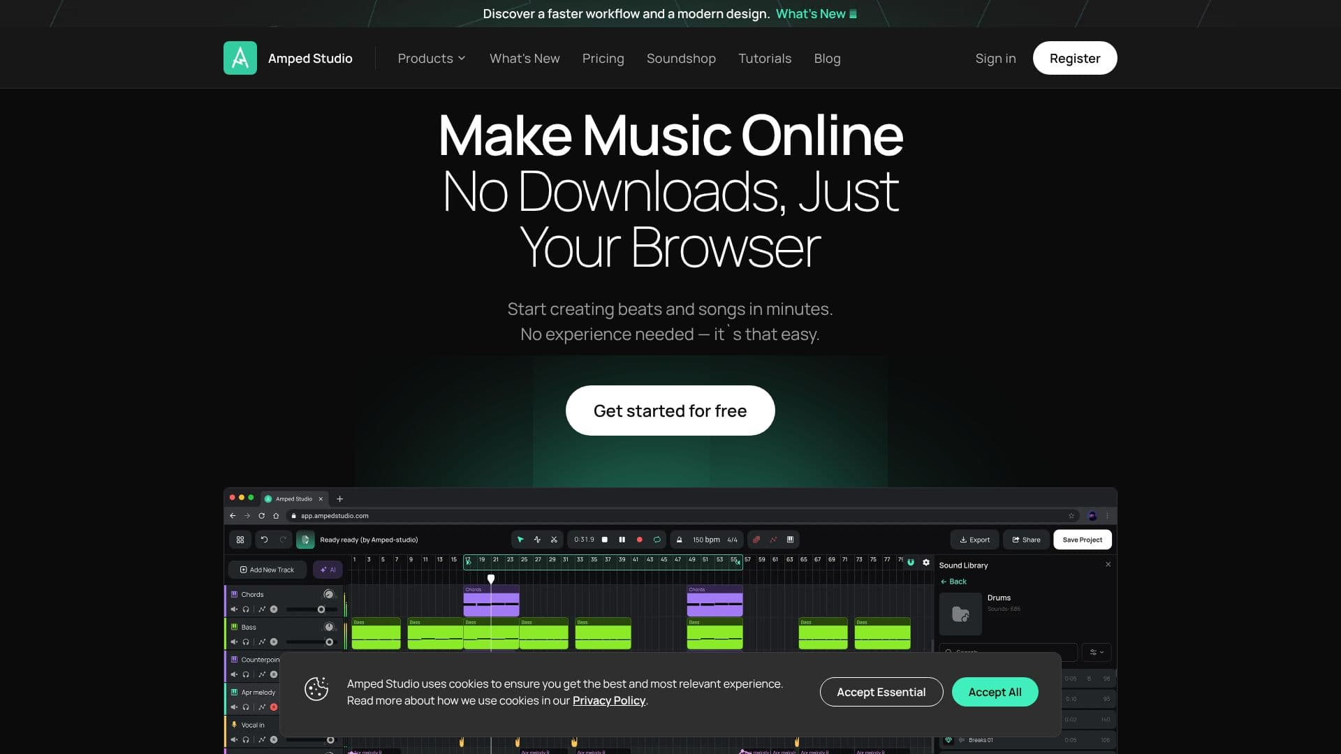1341x754 pixels.
Task: Click the 150 bpm tempo value
Action: [x=706, y=540]
